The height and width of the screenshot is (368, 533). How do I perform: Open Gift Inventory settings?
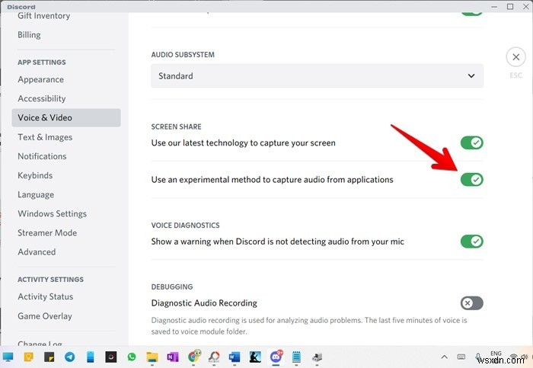(44, 16)
